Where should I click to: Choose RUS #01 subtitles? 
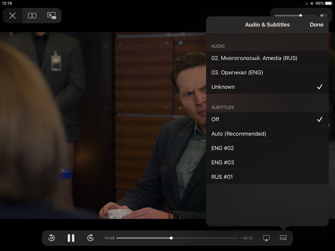click(267, 177)
